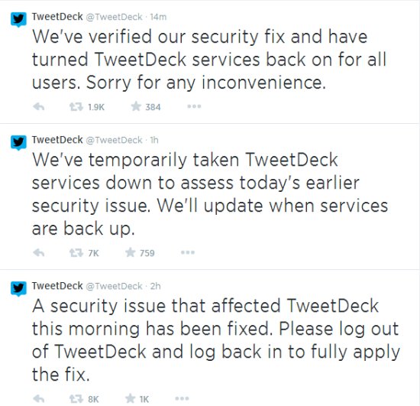Click the 1h timestamp link
Image resolution: width=420 pixels, height=406 pixels.
click(x=154, y=140)
